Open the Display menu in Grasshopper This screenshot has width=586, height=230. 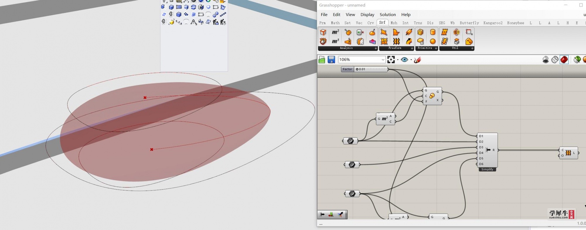tap(367, 15)
